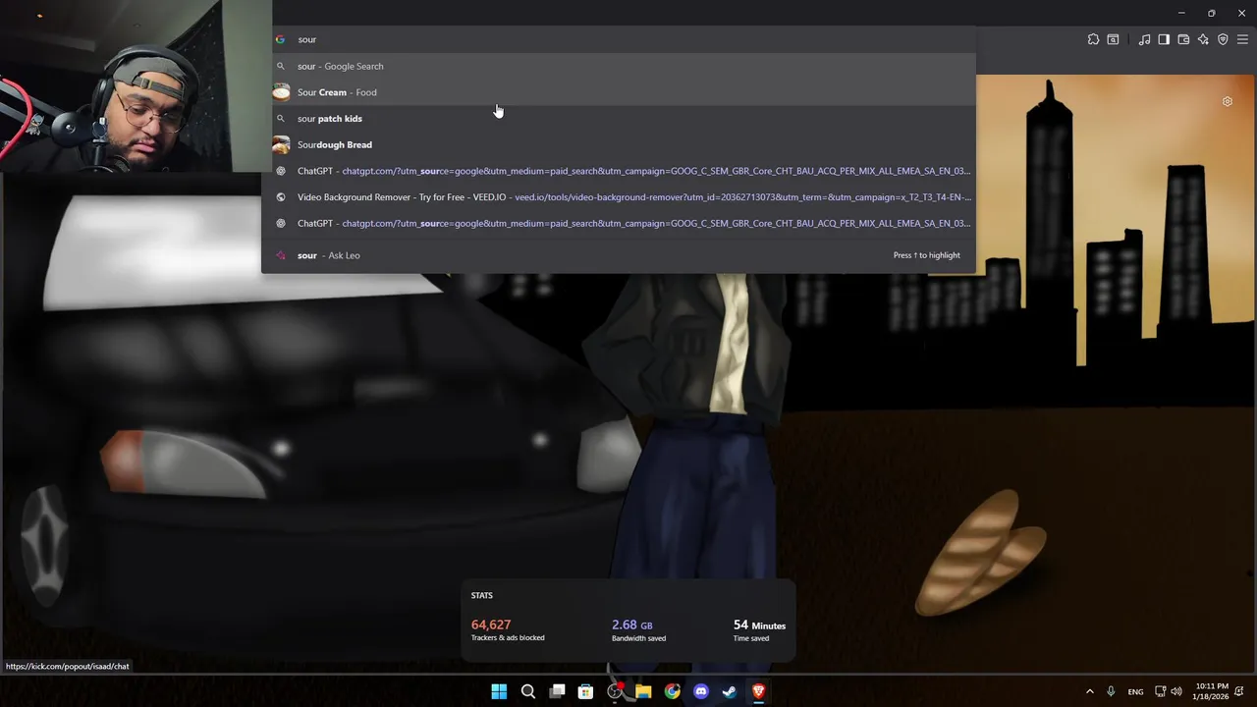This screenshot has width=1257, height=707.
Task: Open the volume speaker tray icon
Action: tap(1176, 691)
